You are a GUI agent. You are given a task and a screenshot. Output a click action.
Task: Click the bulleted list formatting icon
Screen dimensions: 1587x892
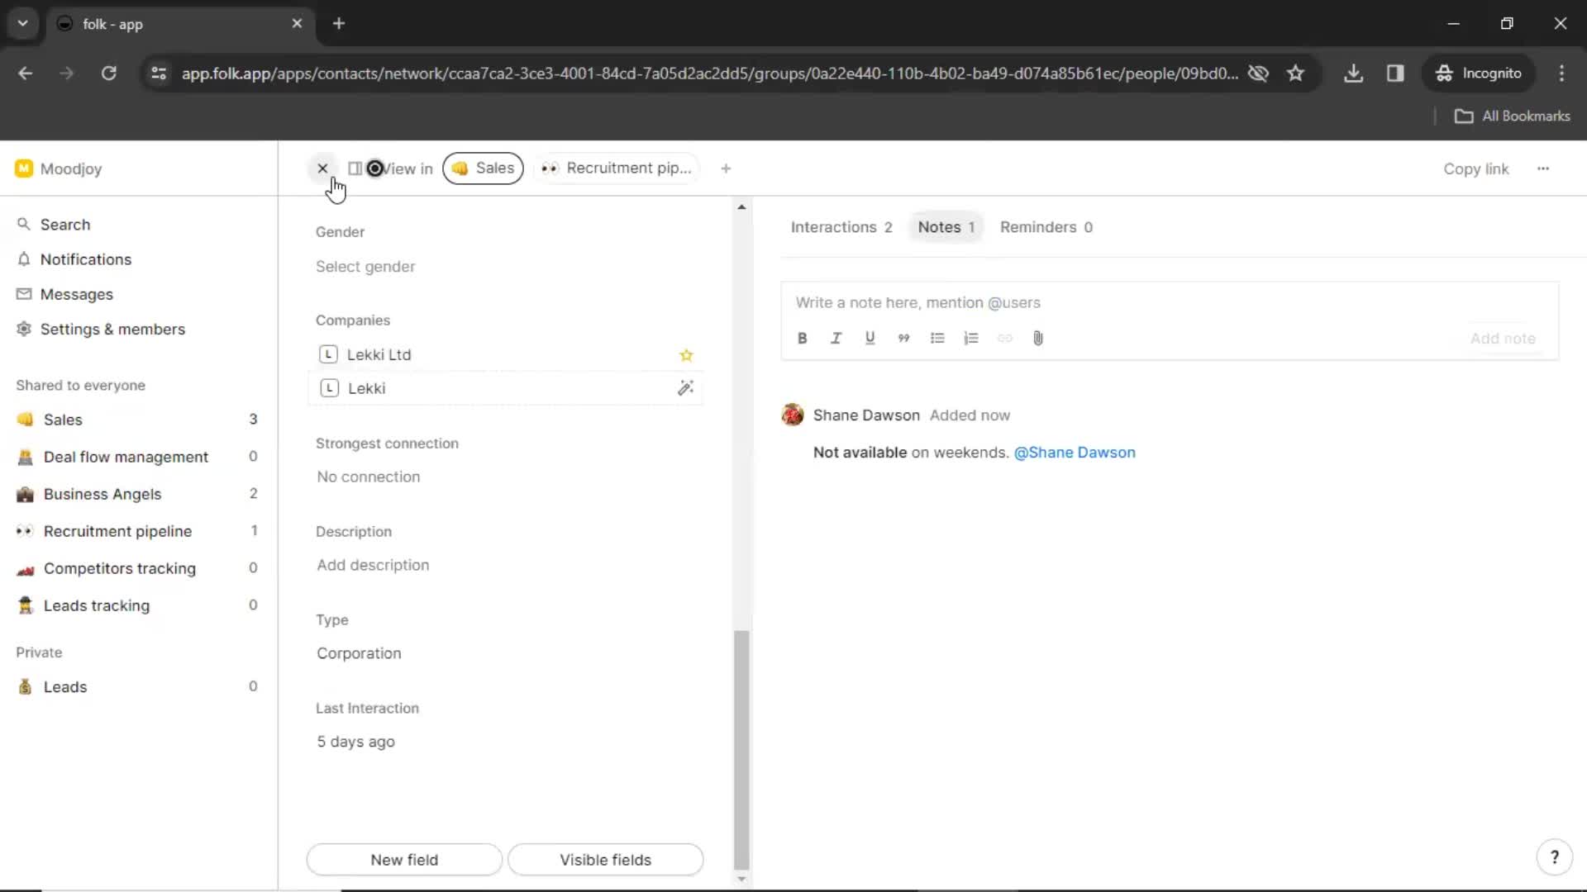pos(937,338)
